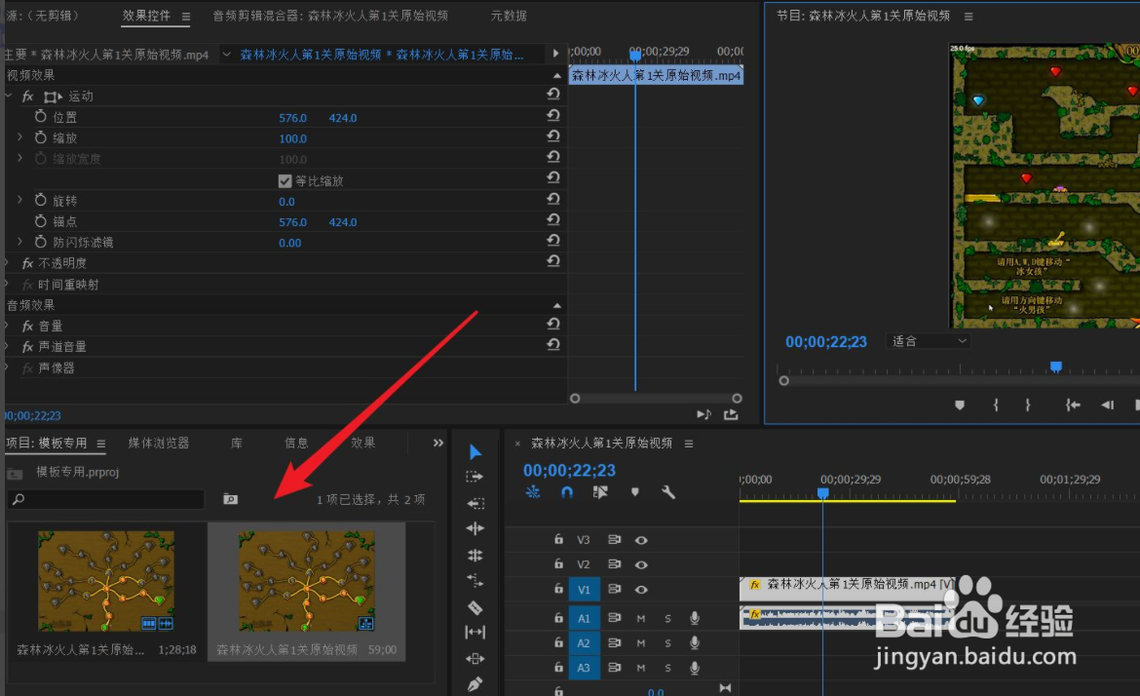Toggle V2 track visibility eye
Viewport: 1140px width, 696px height.
tap(641, 565)
